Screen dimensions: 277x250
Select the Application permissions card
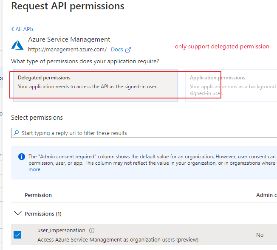click(231, 85)
